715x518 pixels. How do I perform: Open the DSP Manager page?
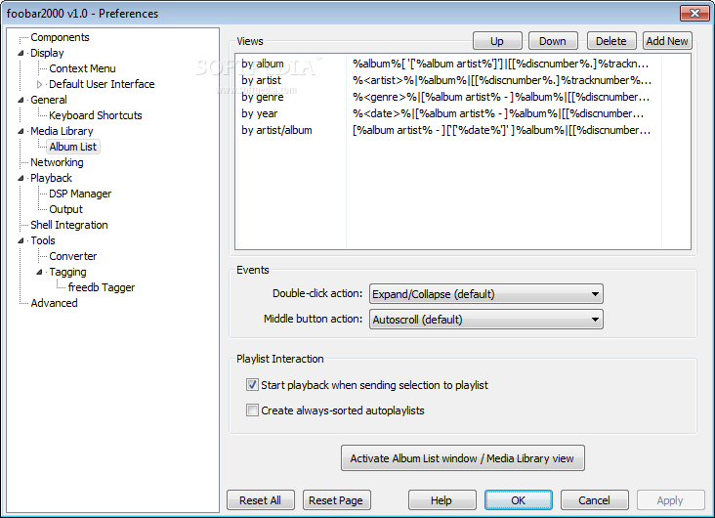pos(80,194)
